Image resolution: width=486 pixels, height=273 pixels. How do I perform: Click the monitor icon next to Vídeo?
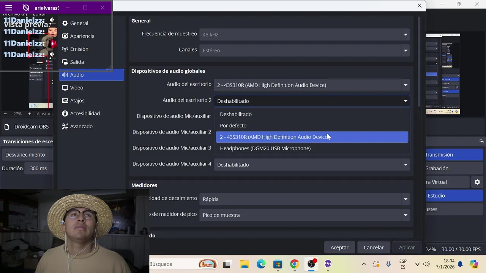click(x=65, y=88)
